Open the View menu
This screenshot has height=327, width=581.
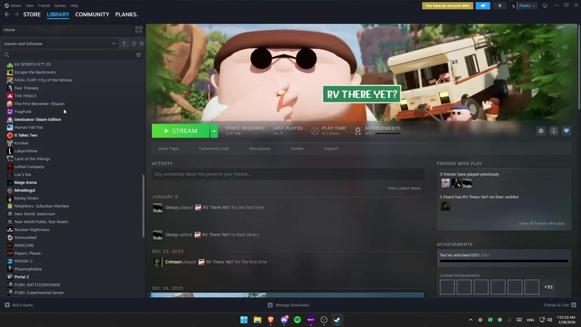coord(30,5)
